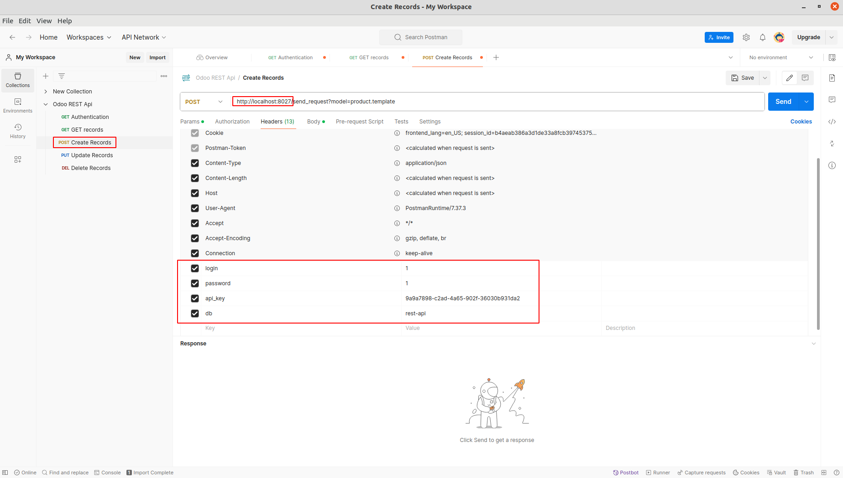Expand the New Collection folder

coord(46,92)
